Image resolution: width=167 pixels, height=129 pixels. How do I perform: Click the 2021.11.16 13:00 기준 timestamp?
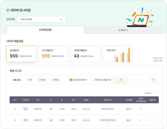click(158, 59)
